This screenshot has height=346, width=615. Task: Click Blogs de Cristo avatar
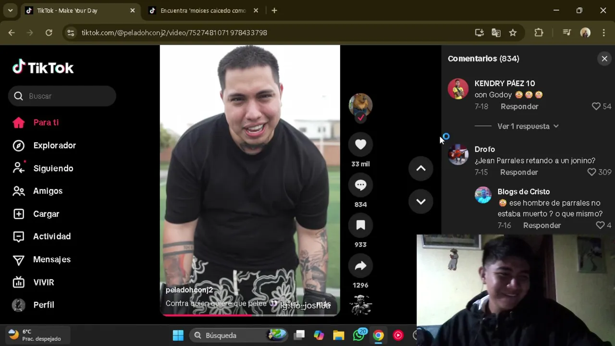(x=483, y=195)
